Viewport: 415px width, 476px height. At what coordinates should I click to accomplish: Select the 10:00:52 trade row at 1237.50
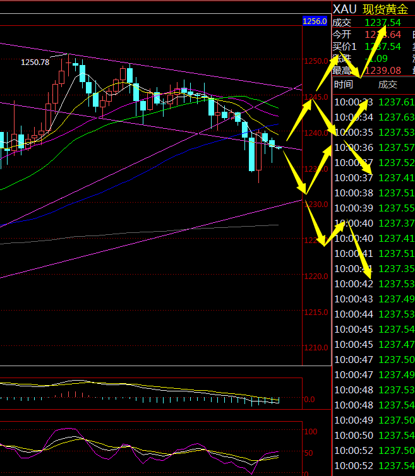click(x=374, y=451)
